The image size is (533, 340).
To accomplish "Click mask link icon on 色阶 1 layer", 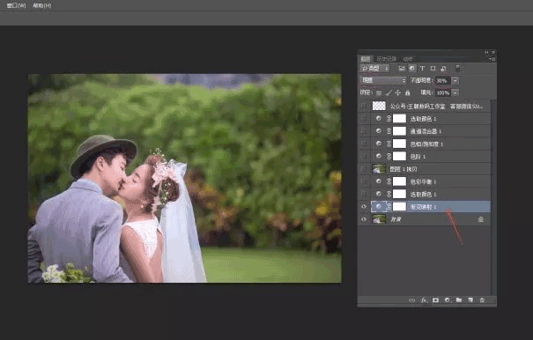I will [389, 156].
